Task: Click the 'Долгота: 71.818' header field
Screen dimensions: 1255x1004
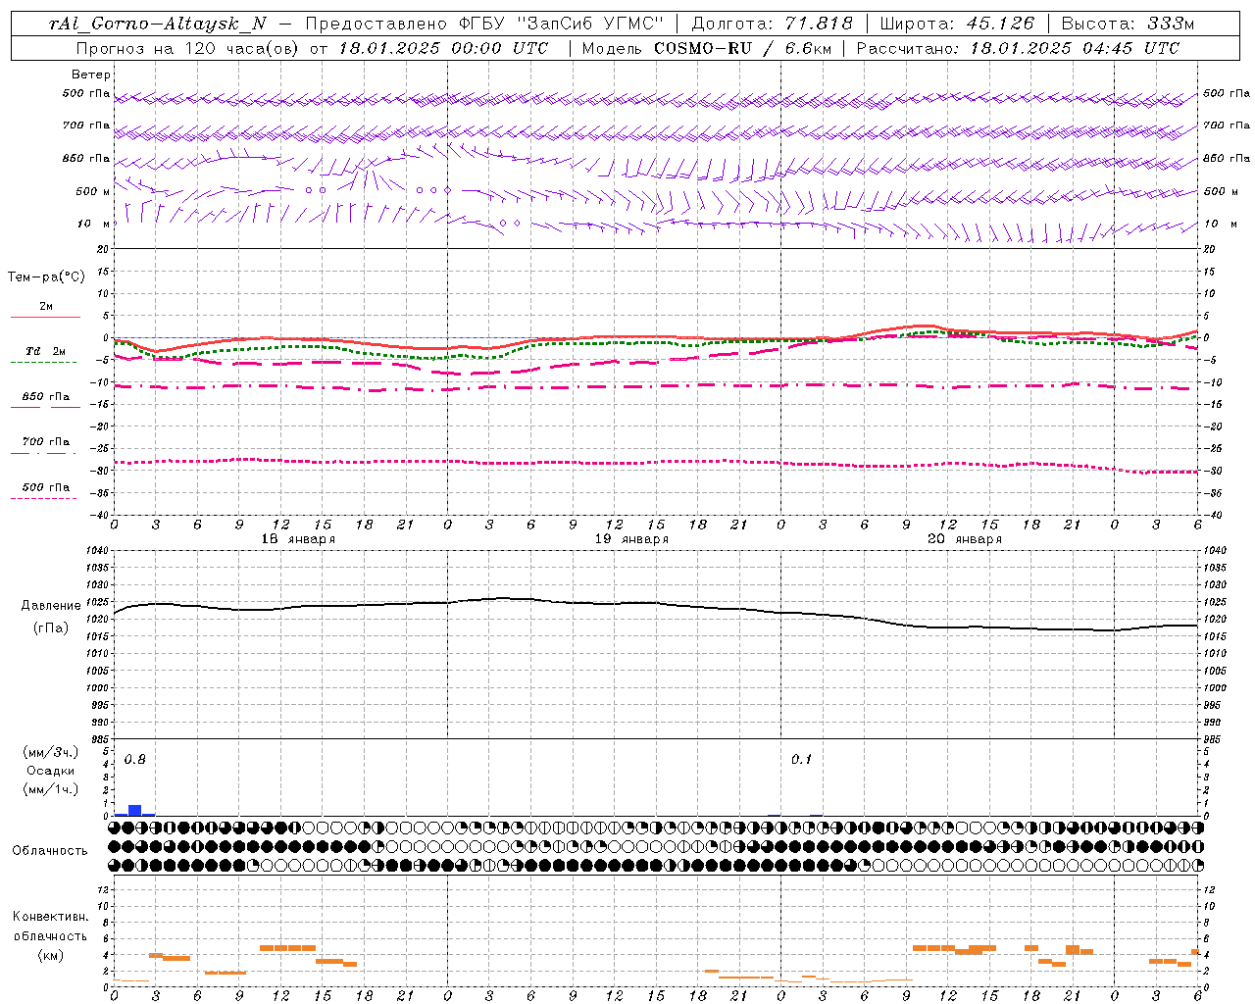Action: point(773,25)
